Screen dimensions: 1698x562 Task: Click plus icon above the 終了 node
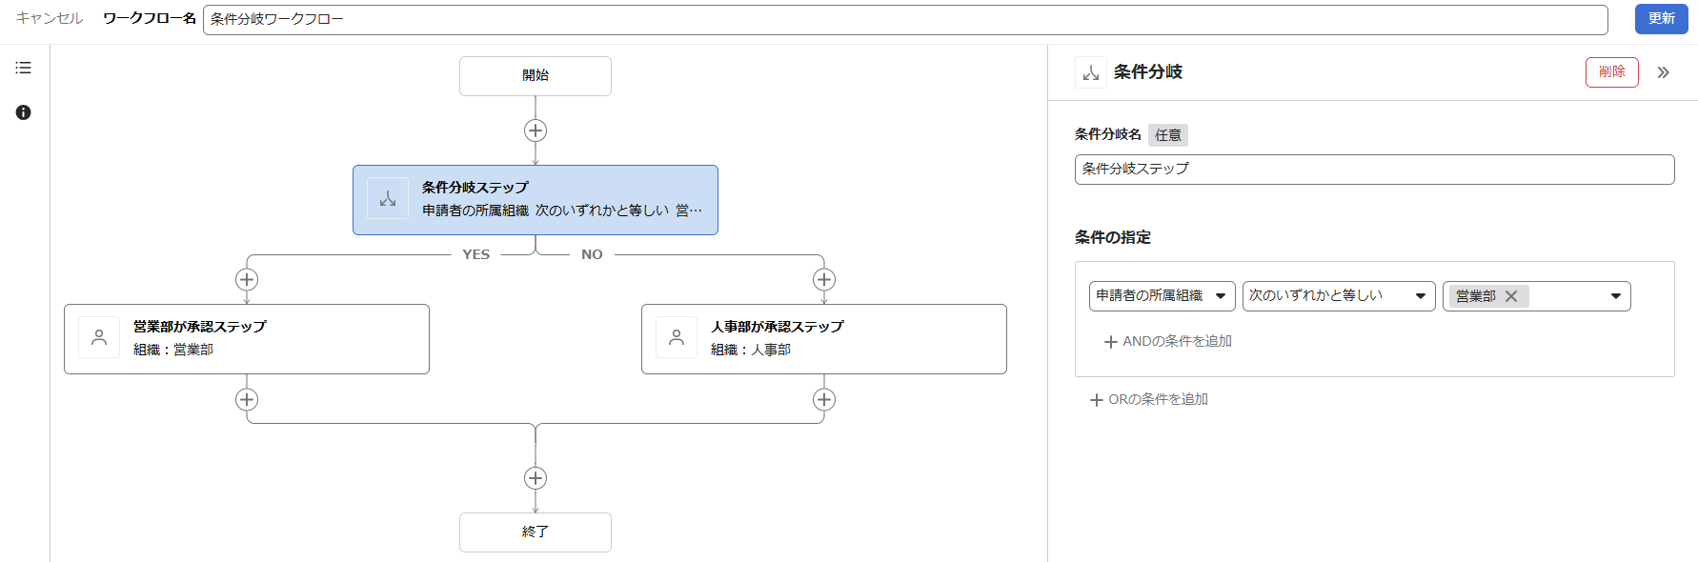pos(536,478)
